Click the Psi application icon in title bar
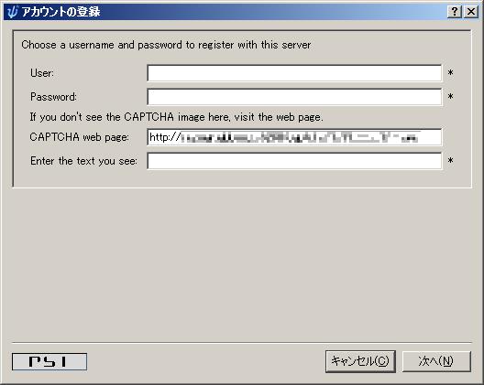This screenshot has width=484, height=385. 12,12
